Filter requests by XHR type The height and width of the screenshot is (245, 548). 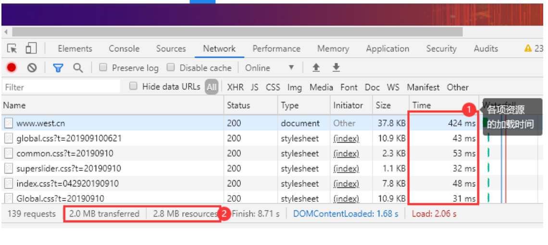235,87
